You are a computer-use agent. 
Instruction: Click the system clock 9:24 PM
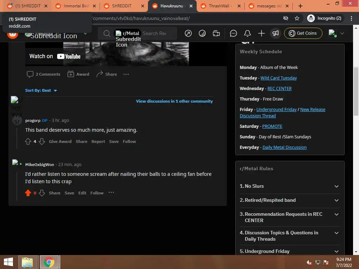point(344,260)
